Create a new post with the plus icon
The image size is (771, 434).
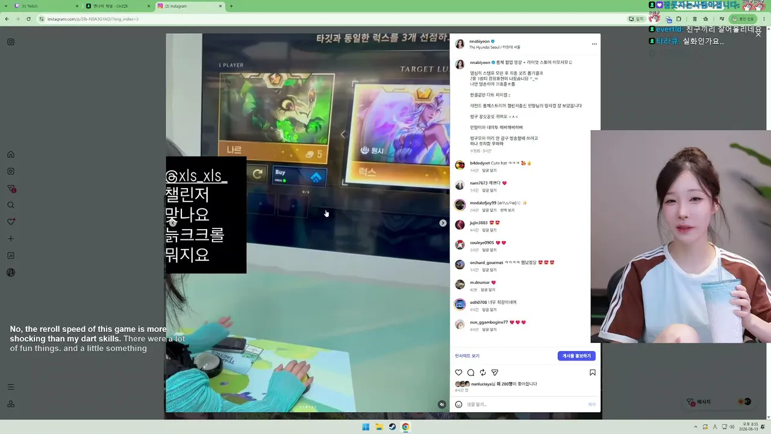[11, 239]
